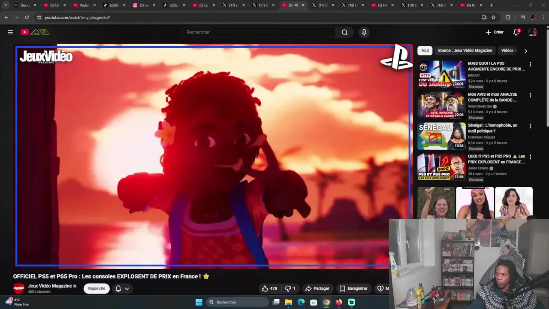
Task: Open Task View on the taskbar
Action: point(276,302)
